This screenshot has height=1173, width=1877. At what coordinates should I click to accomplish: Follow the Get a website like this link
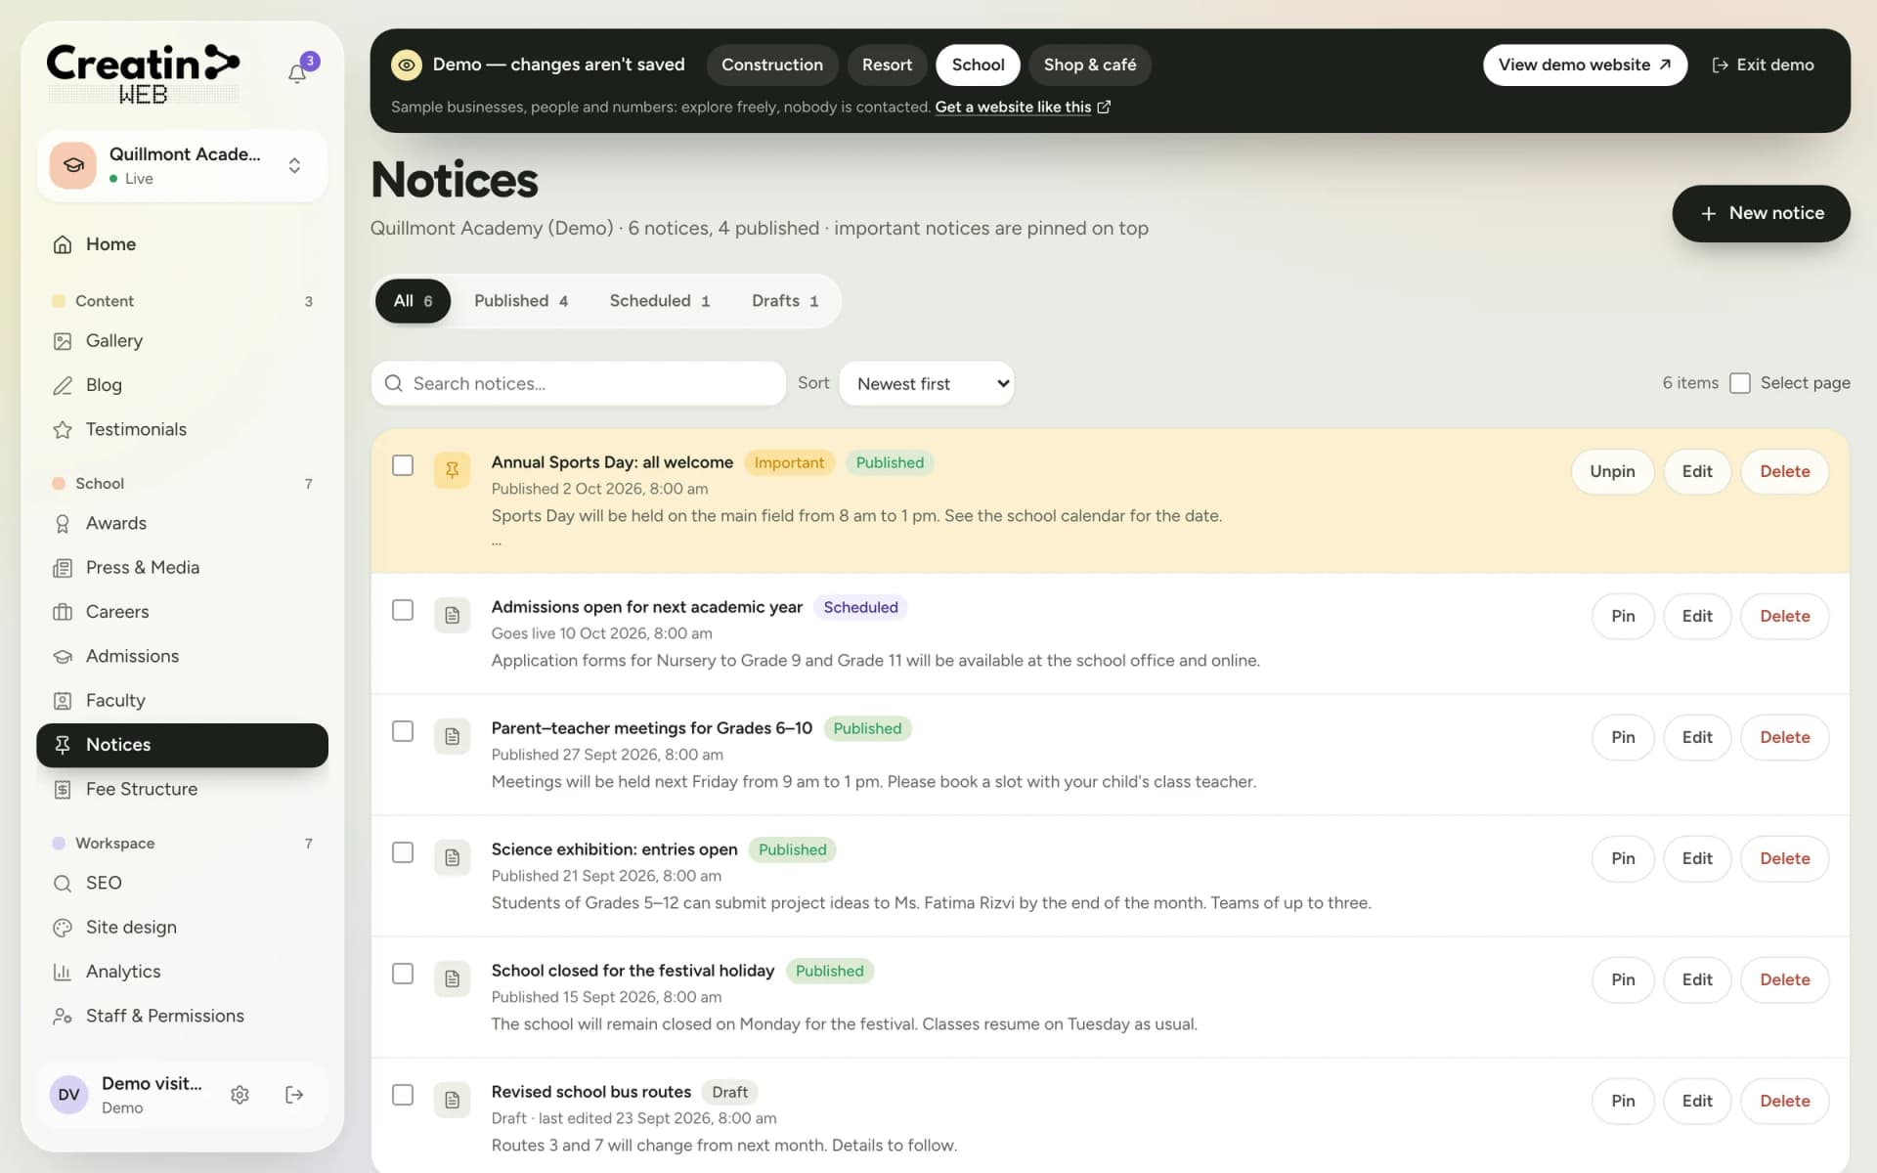1023,107
